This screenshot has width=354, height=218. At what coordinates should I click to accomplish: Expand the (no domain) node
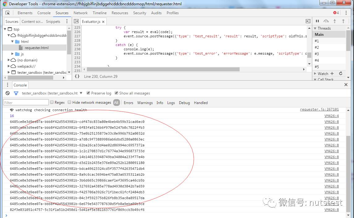click(9, 60)
